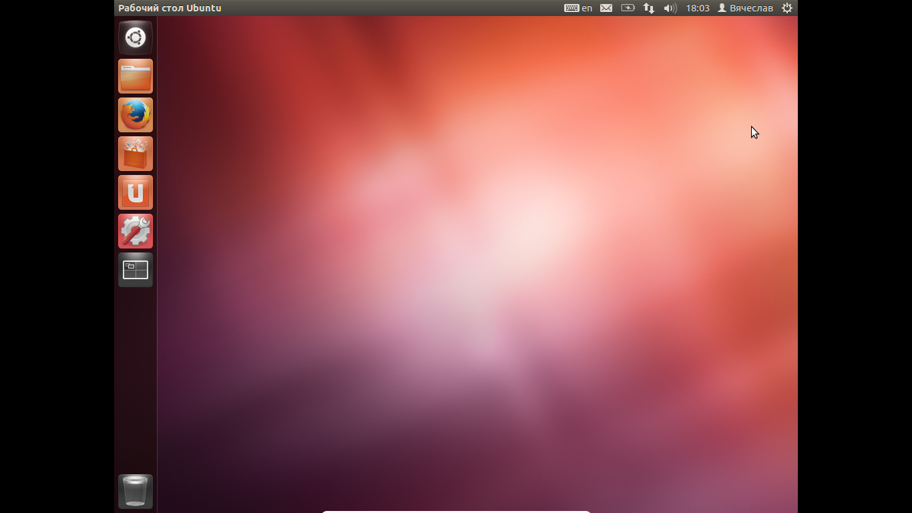Open the Workspace Switcher launcher icon
This screenshot has width=912, height=513.
(x=136, y=270)
